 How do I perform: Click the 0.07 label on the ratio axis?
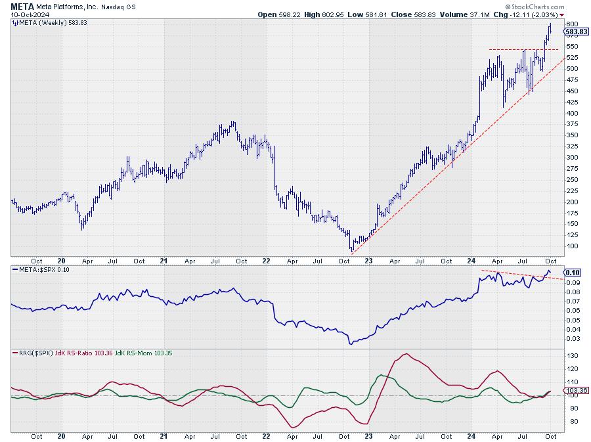[x=573, y=301]
